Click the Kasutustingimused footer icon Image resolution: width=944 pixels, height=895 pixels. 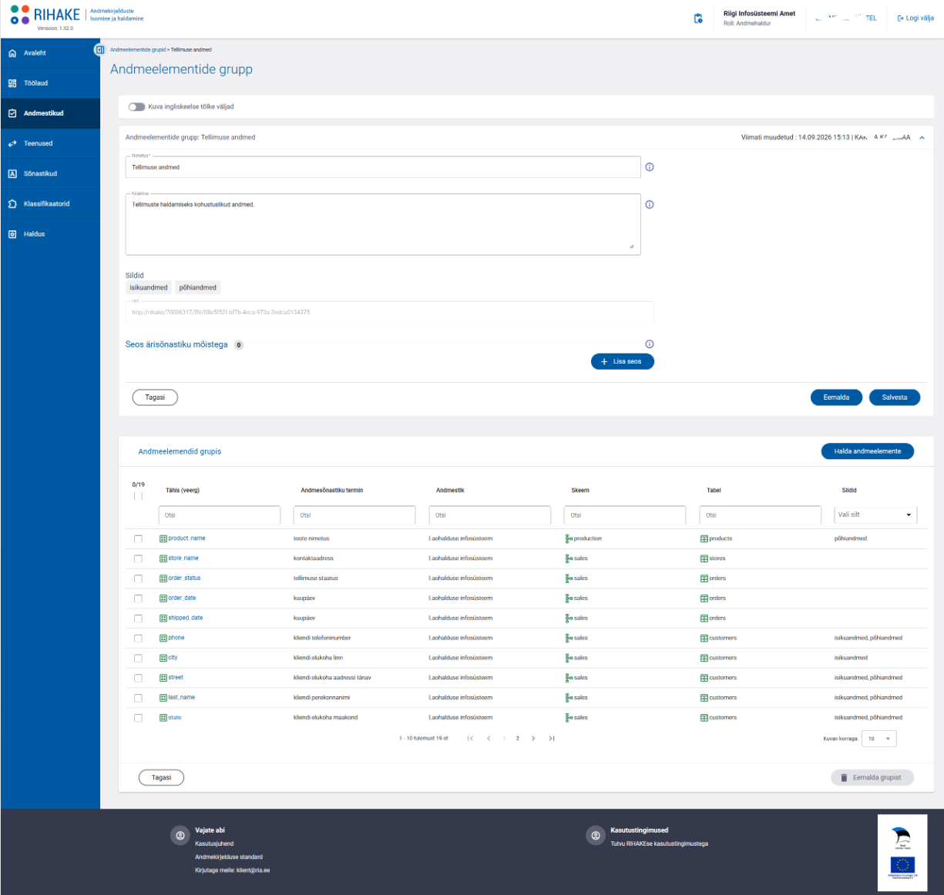click(595, 835)
